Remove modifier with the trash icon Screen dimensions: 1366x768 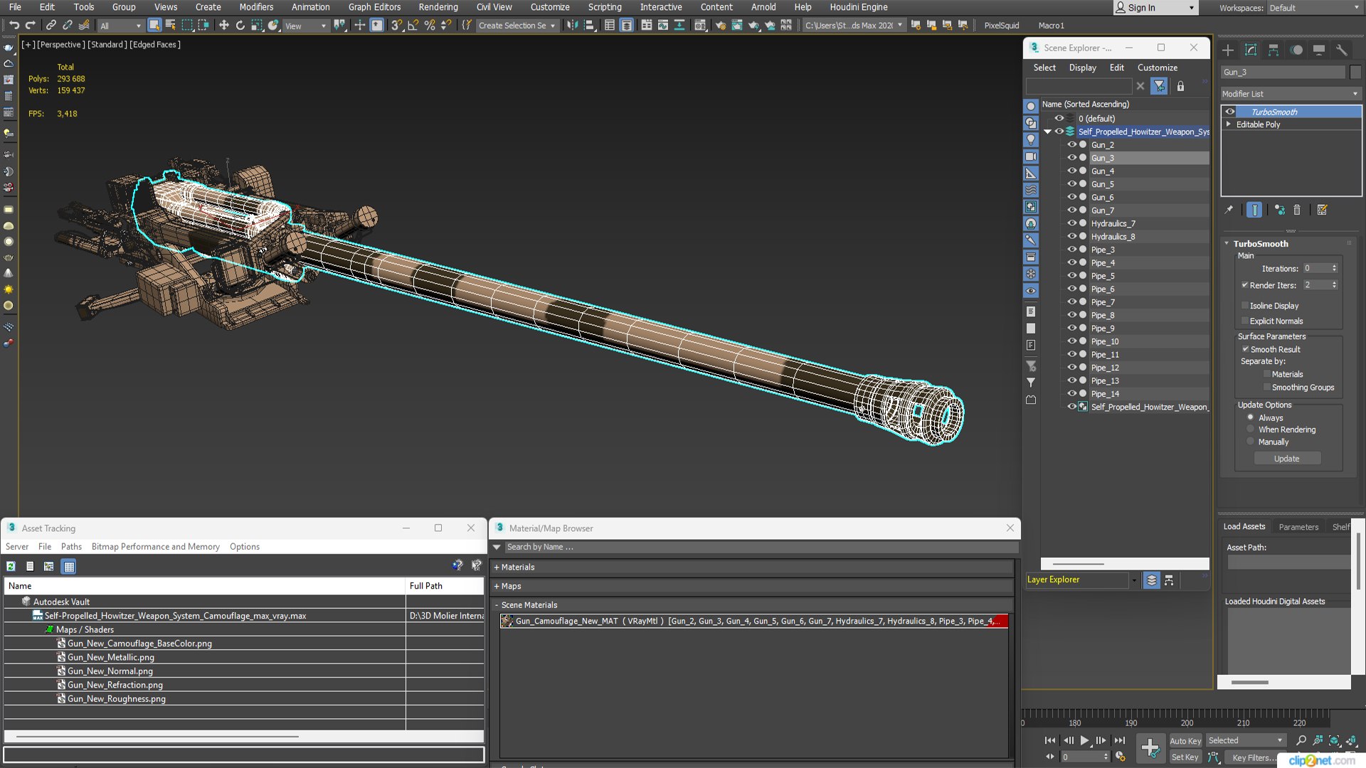[x=1297, y=210]
